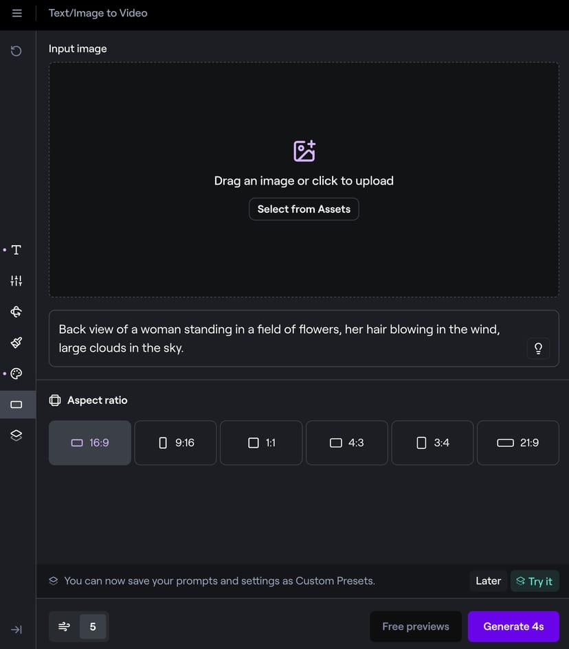Switch to the 4:3 aspect ratio
The height and width of the screenshot is (649, 569).
346,443
